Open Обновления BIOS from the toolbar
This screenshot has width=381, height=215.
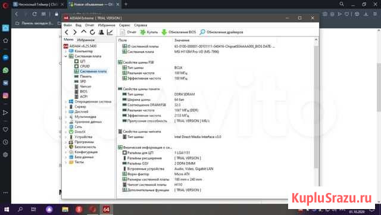click(x=179, y=32)
